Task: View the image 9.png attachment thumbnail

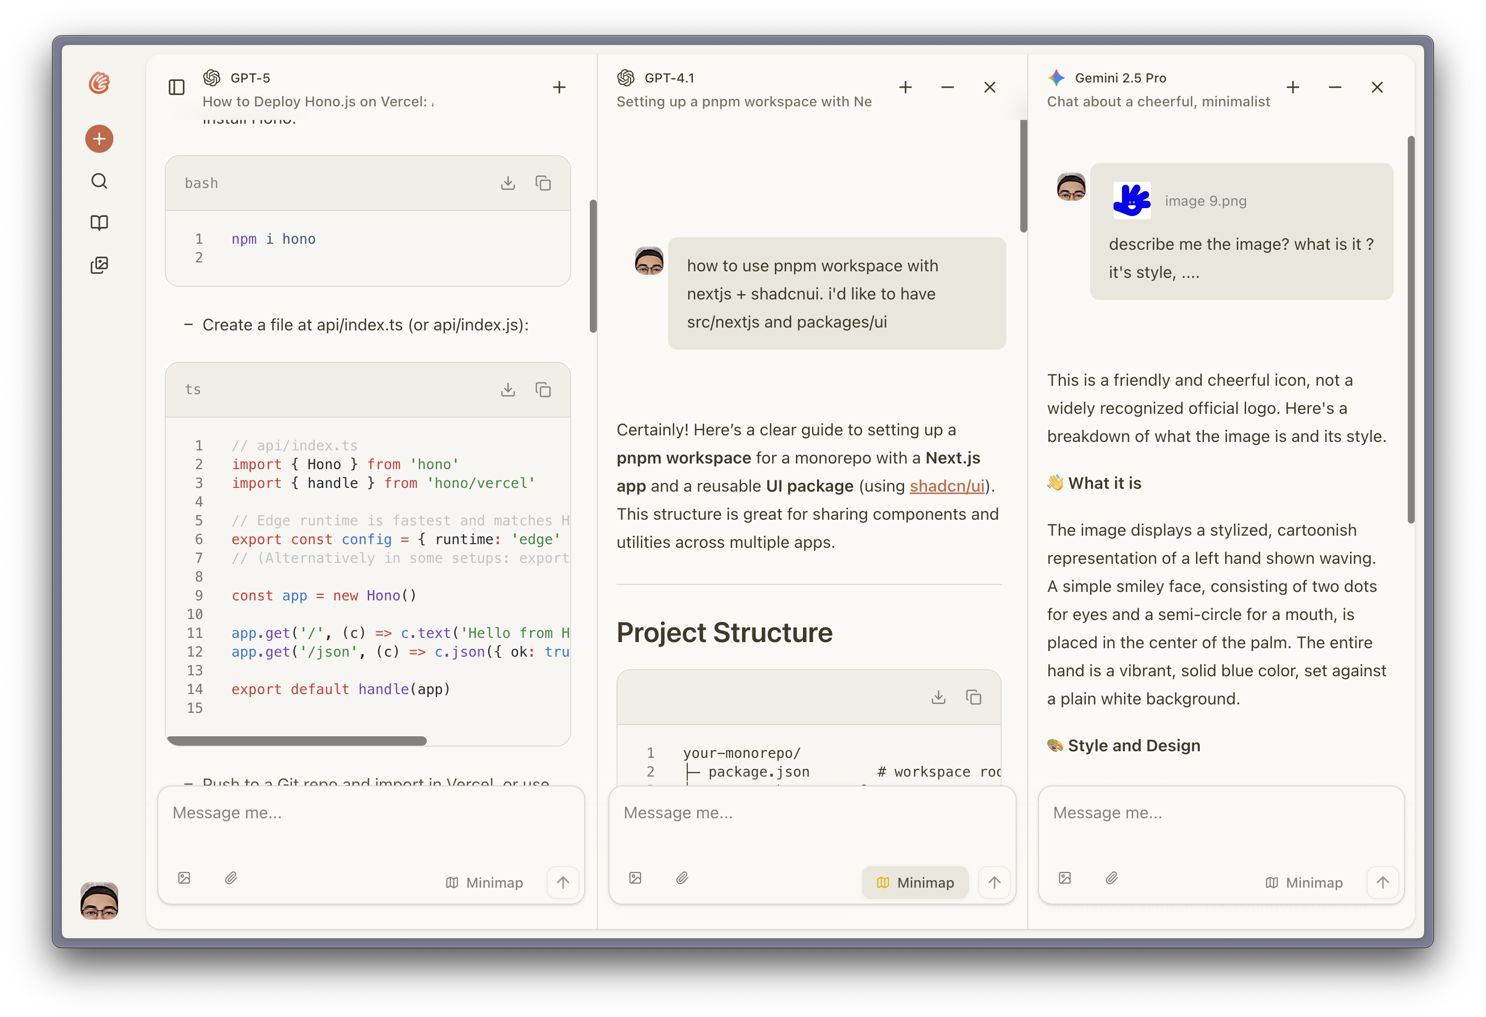Action: click(x=1132, y=200)
